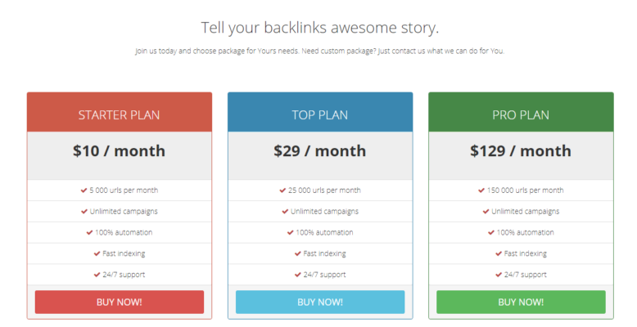Click checkmark beside 5 000 urls per month
637x327 pixels.
tap(84, 190)
